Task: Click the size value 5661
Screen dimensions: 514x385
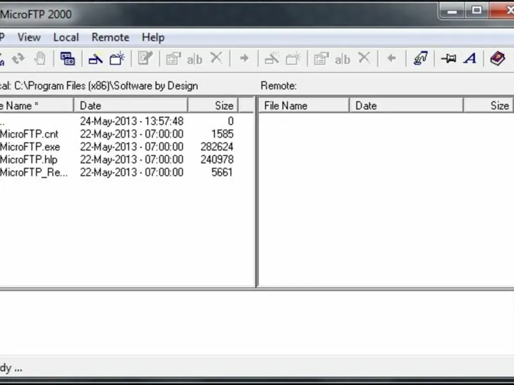Action: coord(222,173)
